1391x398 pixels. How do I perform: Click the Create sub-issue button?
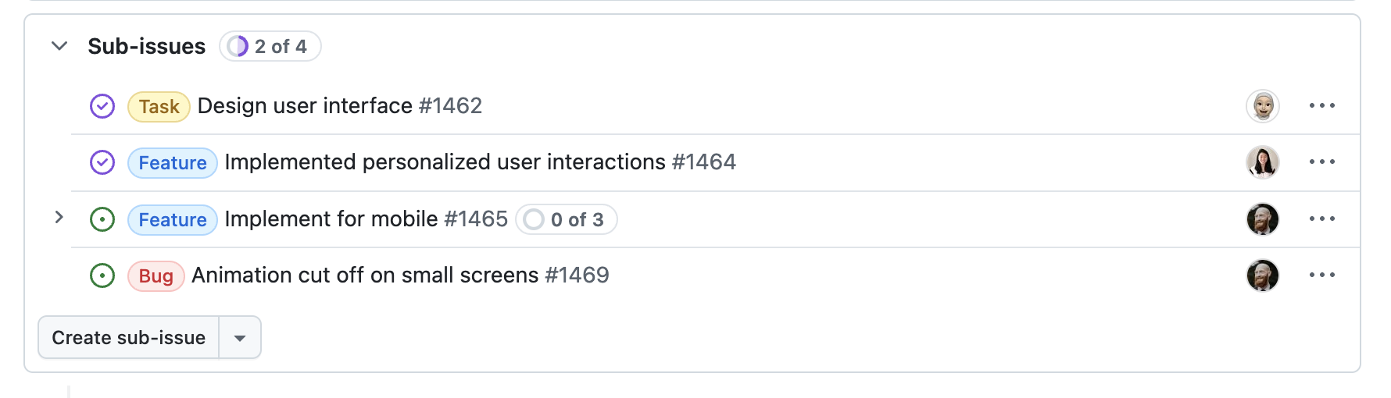tap(129, 338)
